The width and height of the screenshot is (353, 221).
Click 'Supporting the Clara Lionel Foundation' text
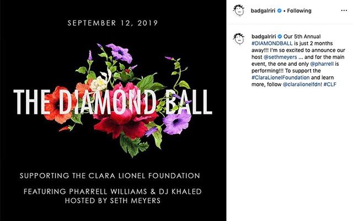tap(110, 176)
